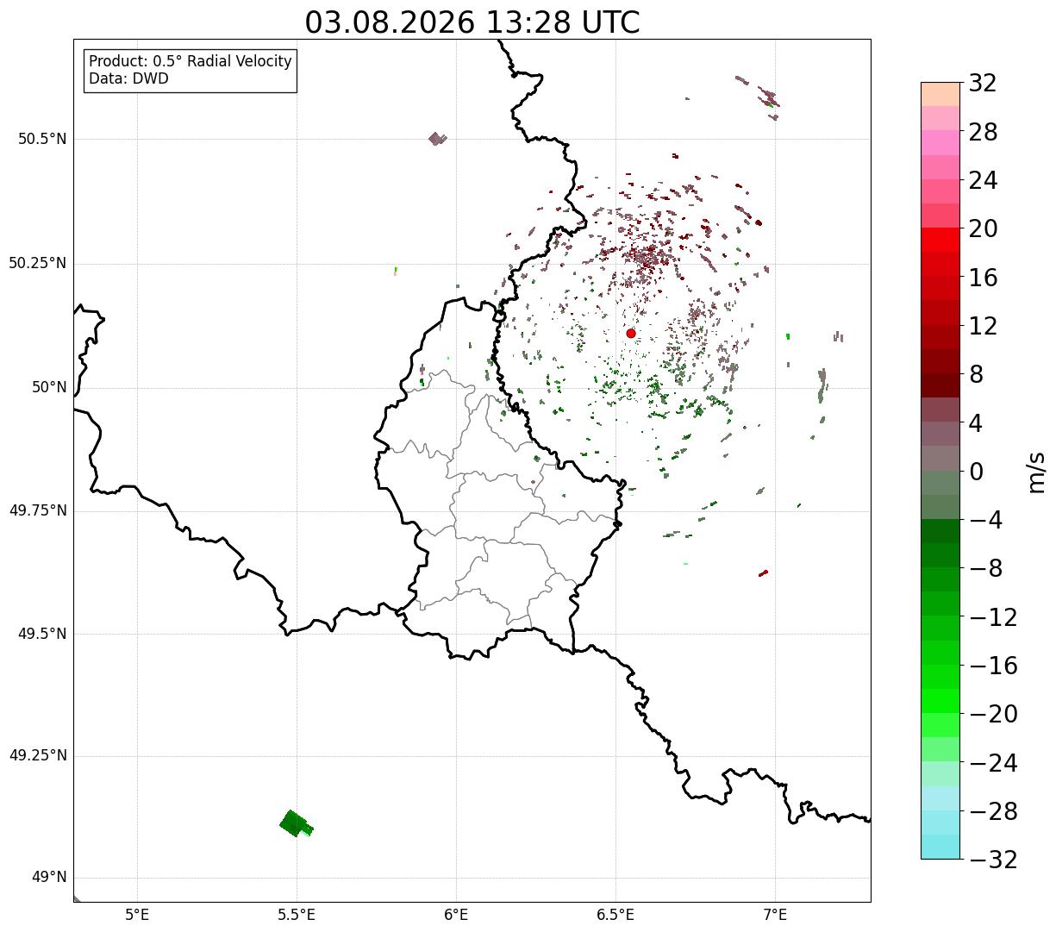This screenshot has height=932, width=1056.
Task: Click the small echo blob near 50.5°N
Action: 437,139
